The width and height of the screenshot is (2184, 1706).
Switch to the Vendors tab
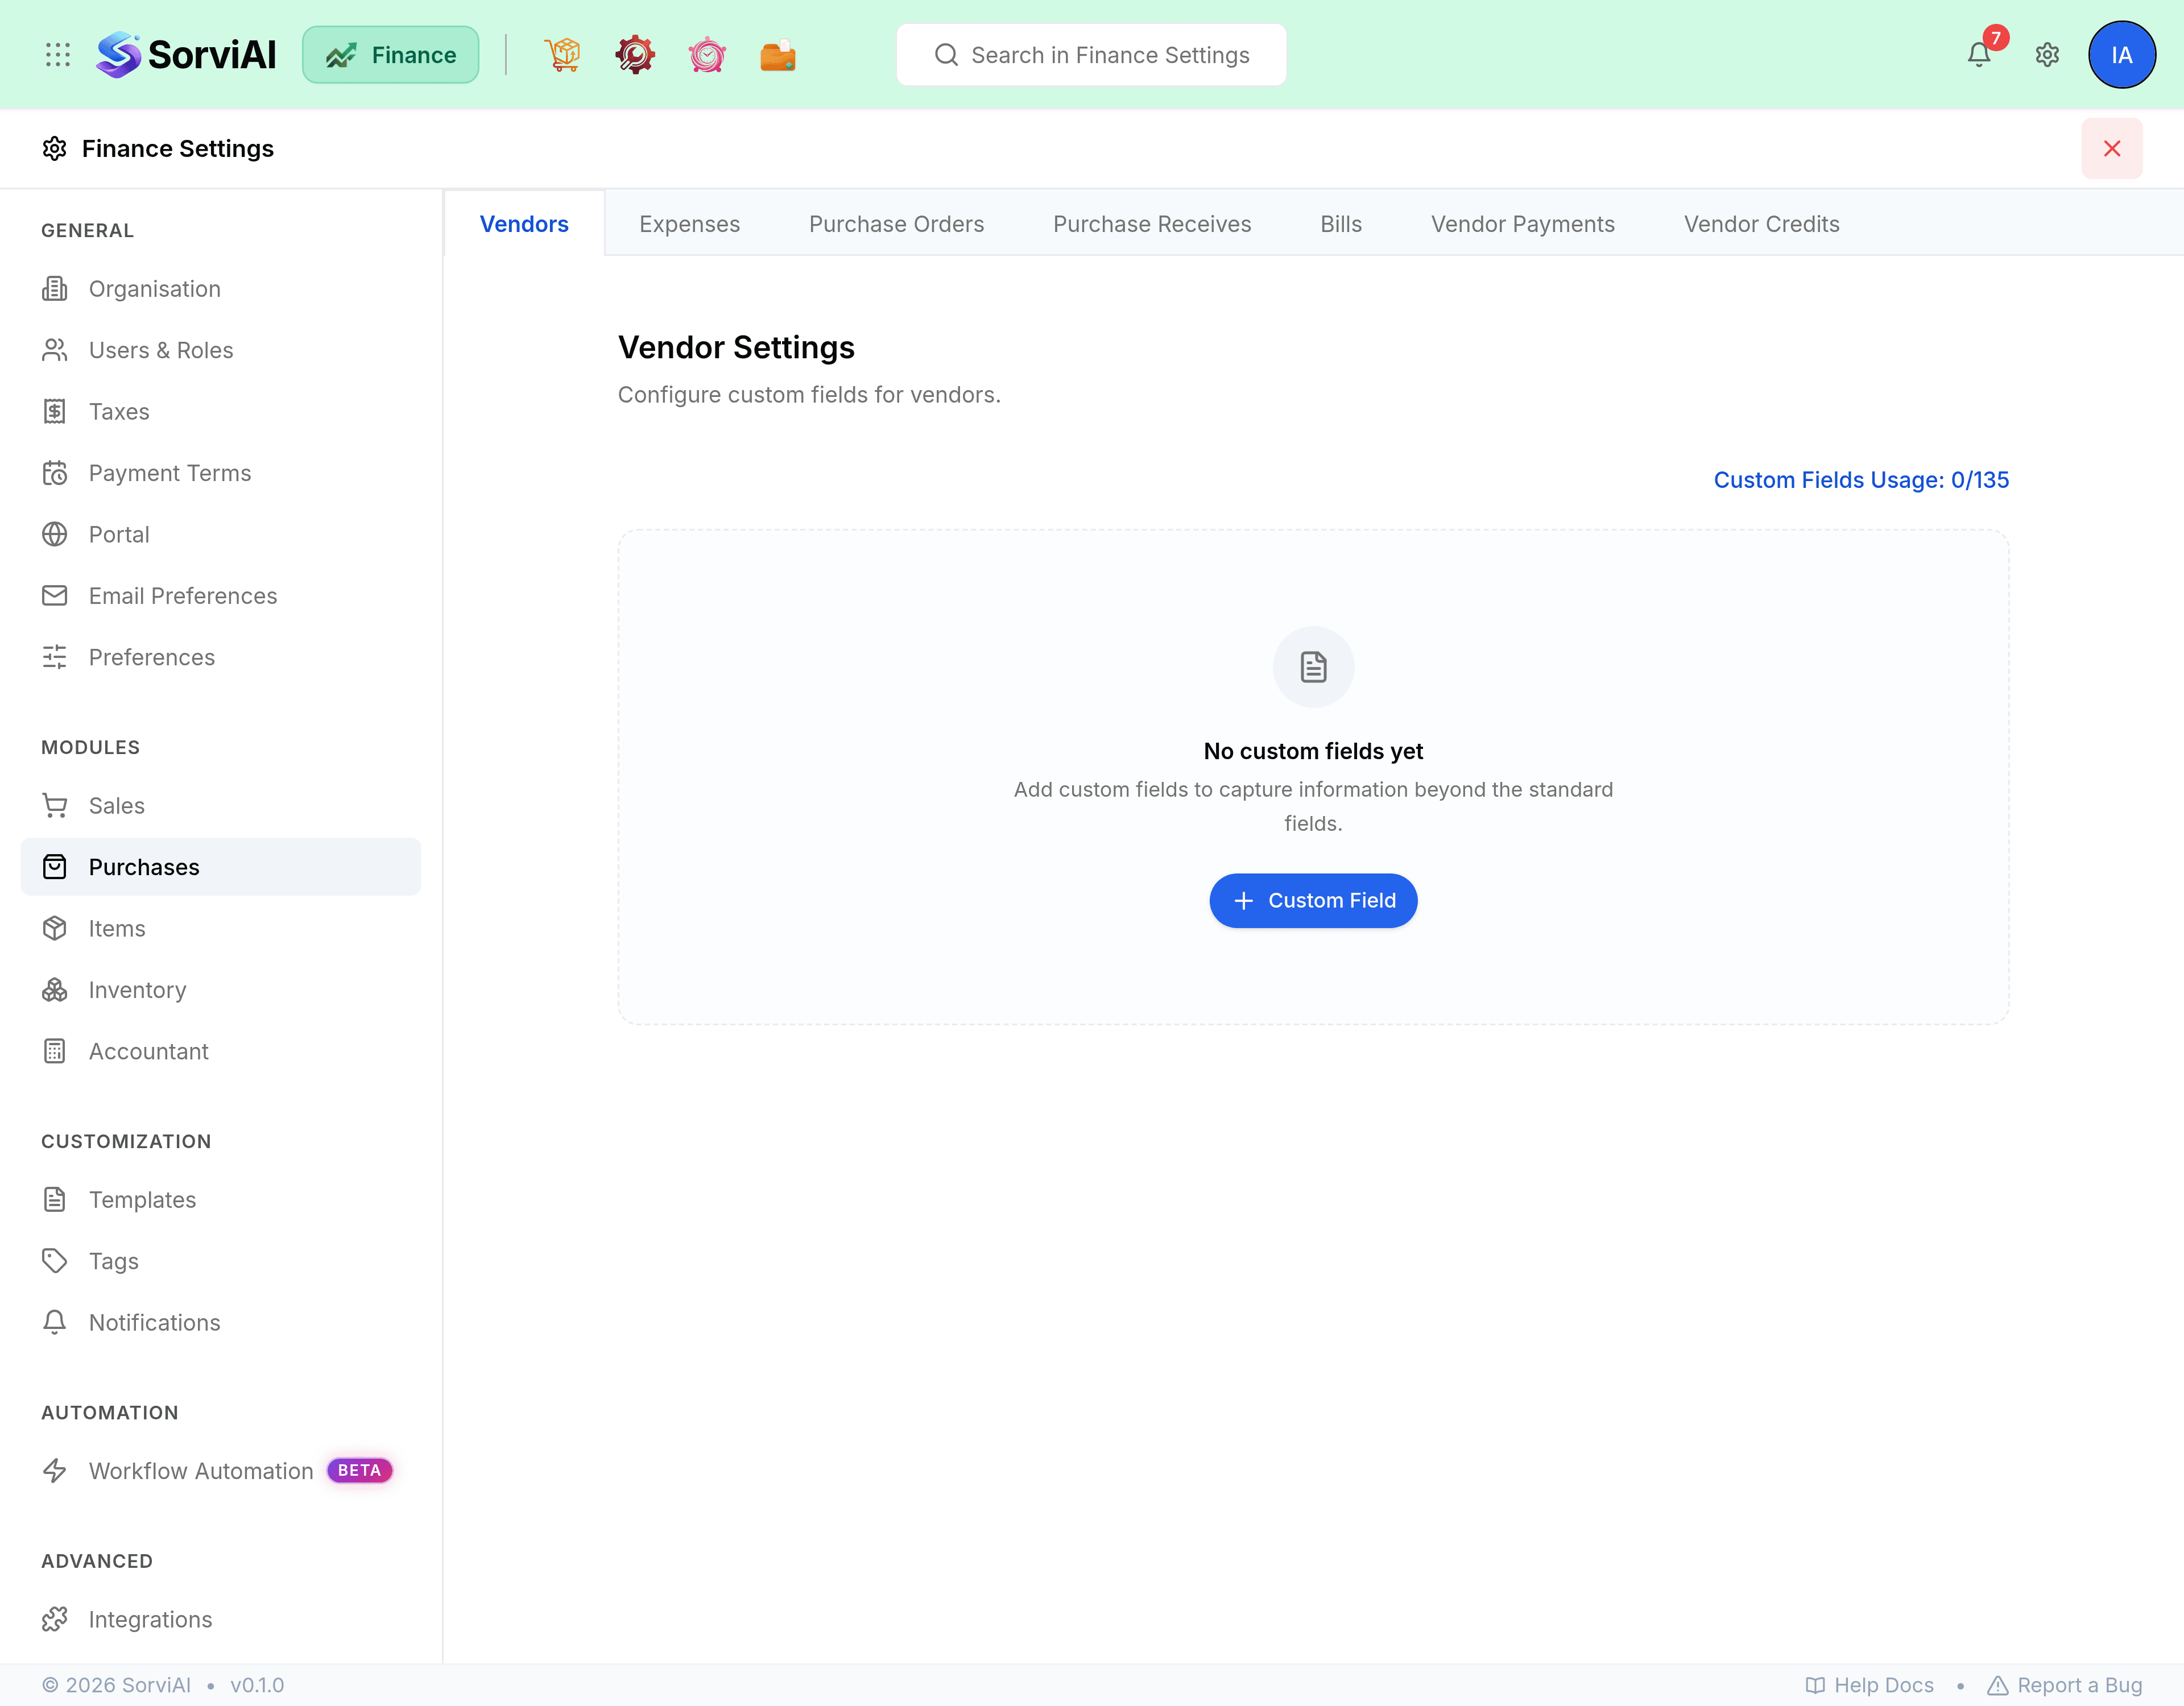click(x=524, y=224)
